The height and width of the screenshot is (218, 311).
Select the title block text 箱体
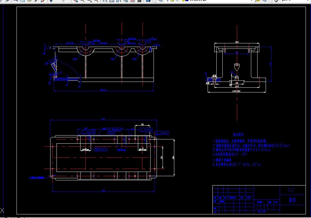coord(292,200)
